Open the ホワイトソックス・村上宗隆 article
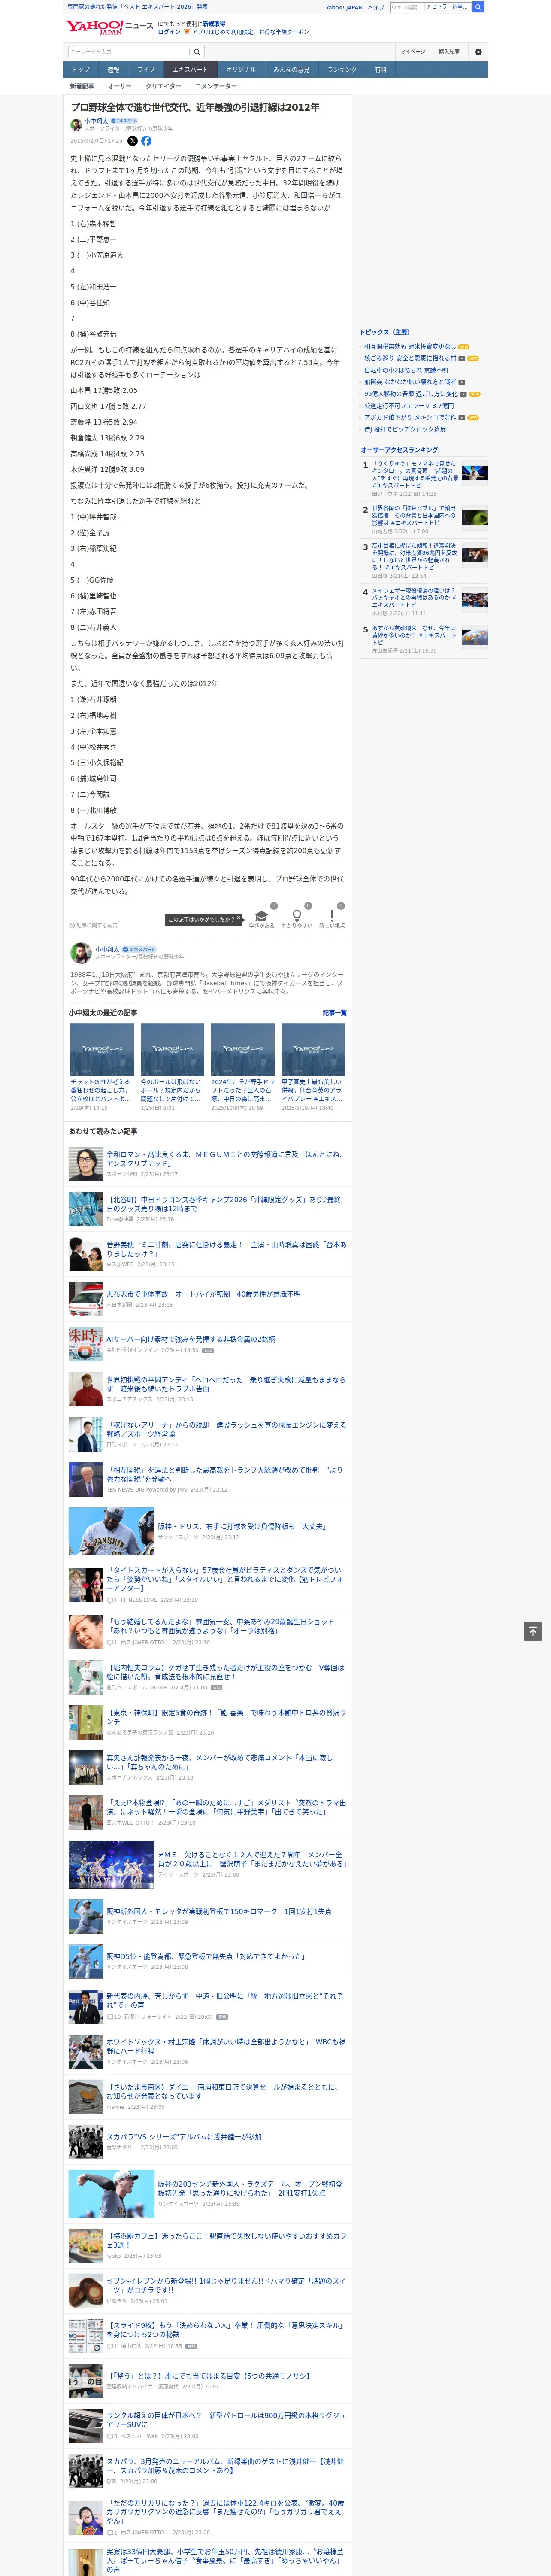Screen dimensions: 551x2576 point(227,2046)
